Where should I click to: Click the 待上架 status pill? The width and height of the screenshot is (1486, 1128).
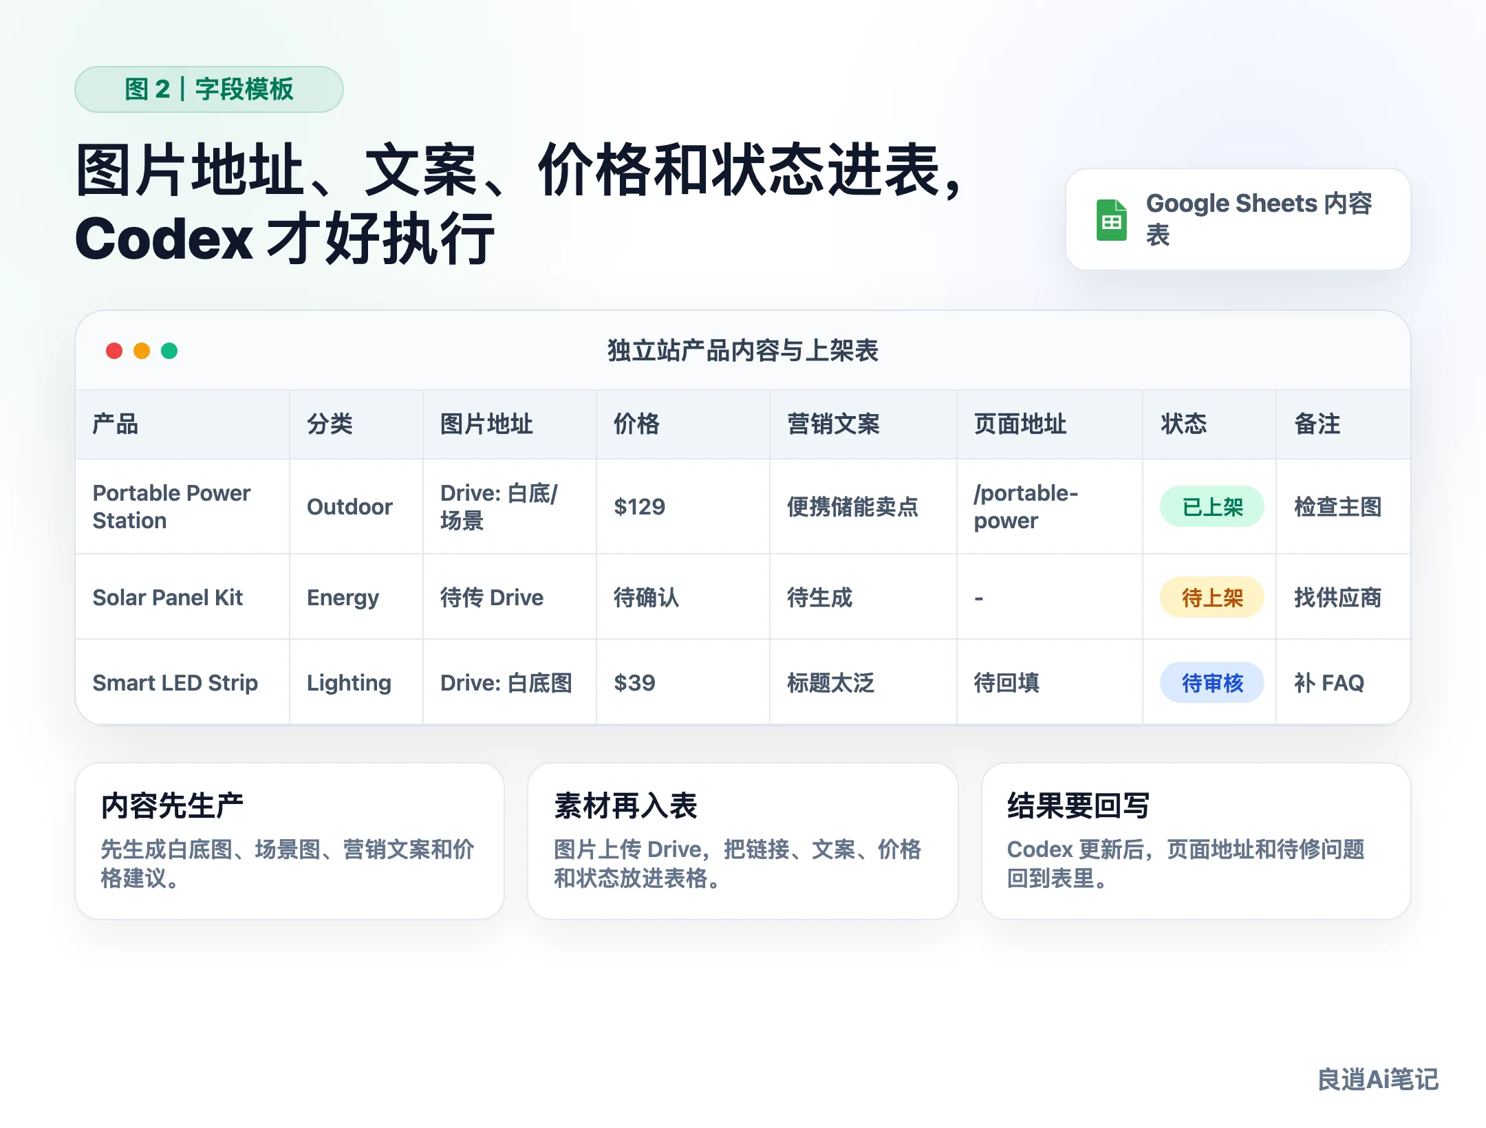coord(1212,598)
